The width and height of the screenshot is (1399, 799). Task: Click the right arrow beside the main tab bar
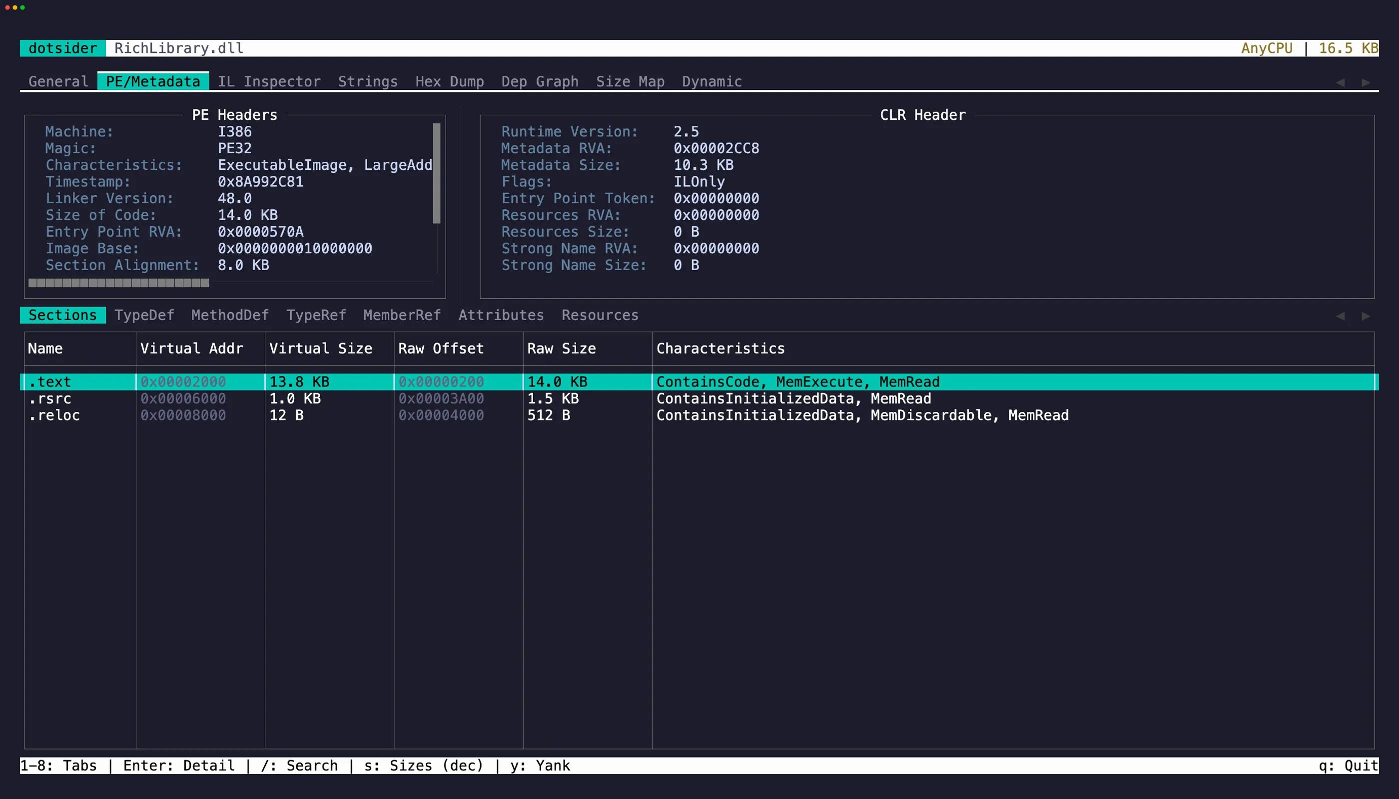[1366, 82]
